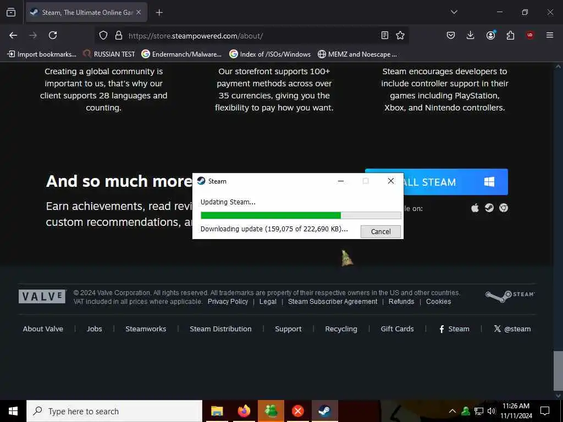Screen dimensions: 563x422
Task: Click the taskbar search box
Action: pyautogui.click(x=114, y=411)
